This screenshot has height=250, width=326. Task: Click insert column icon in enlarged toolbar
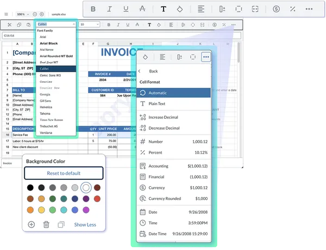222,9
